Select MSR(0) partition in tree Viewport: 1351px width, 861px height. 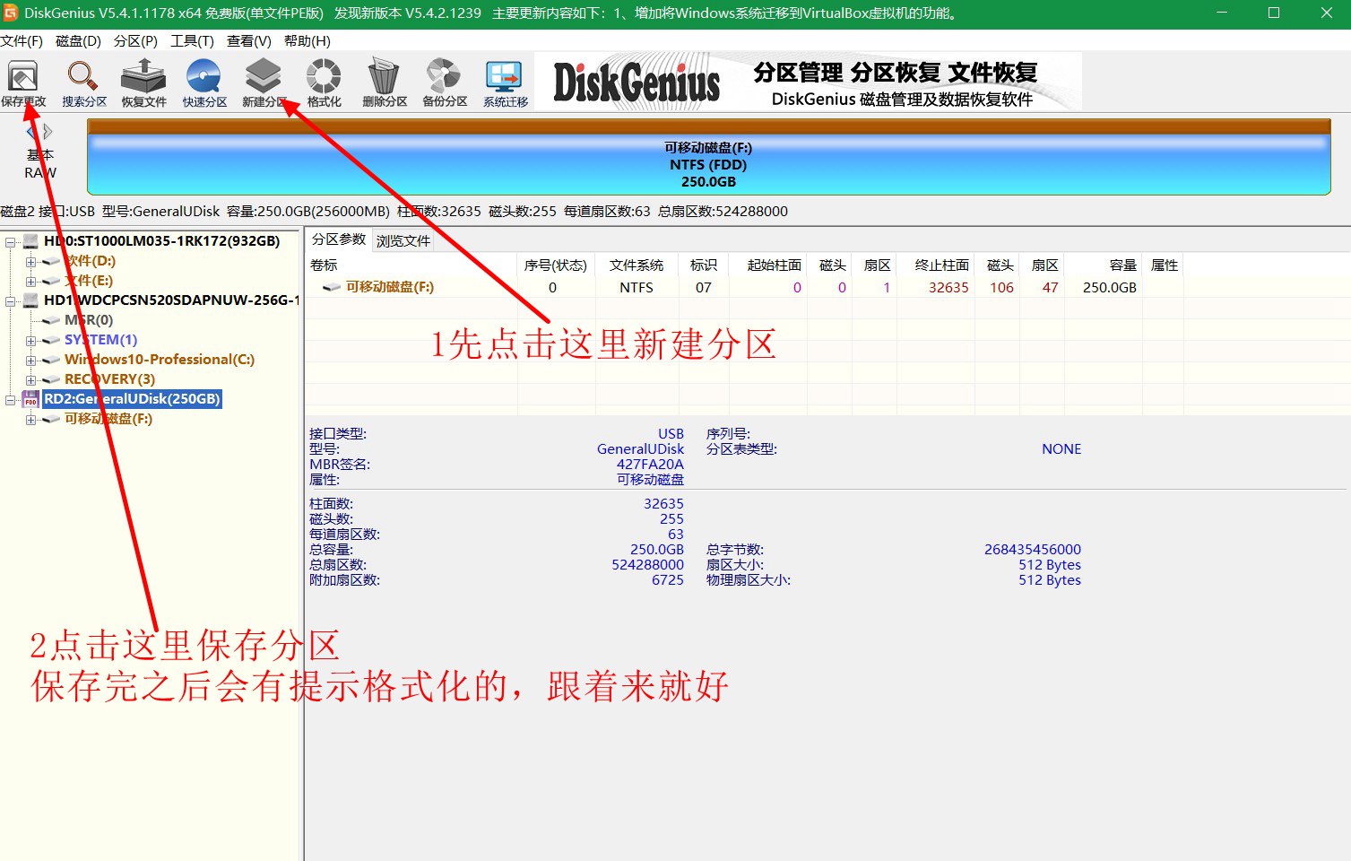88,320
